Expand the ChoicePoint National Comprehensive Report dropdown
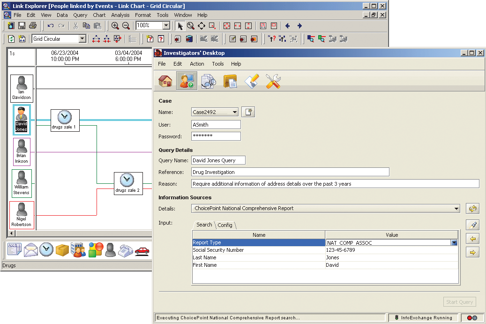This screenshot has width=486, height=324. click(x=456, y=209)
